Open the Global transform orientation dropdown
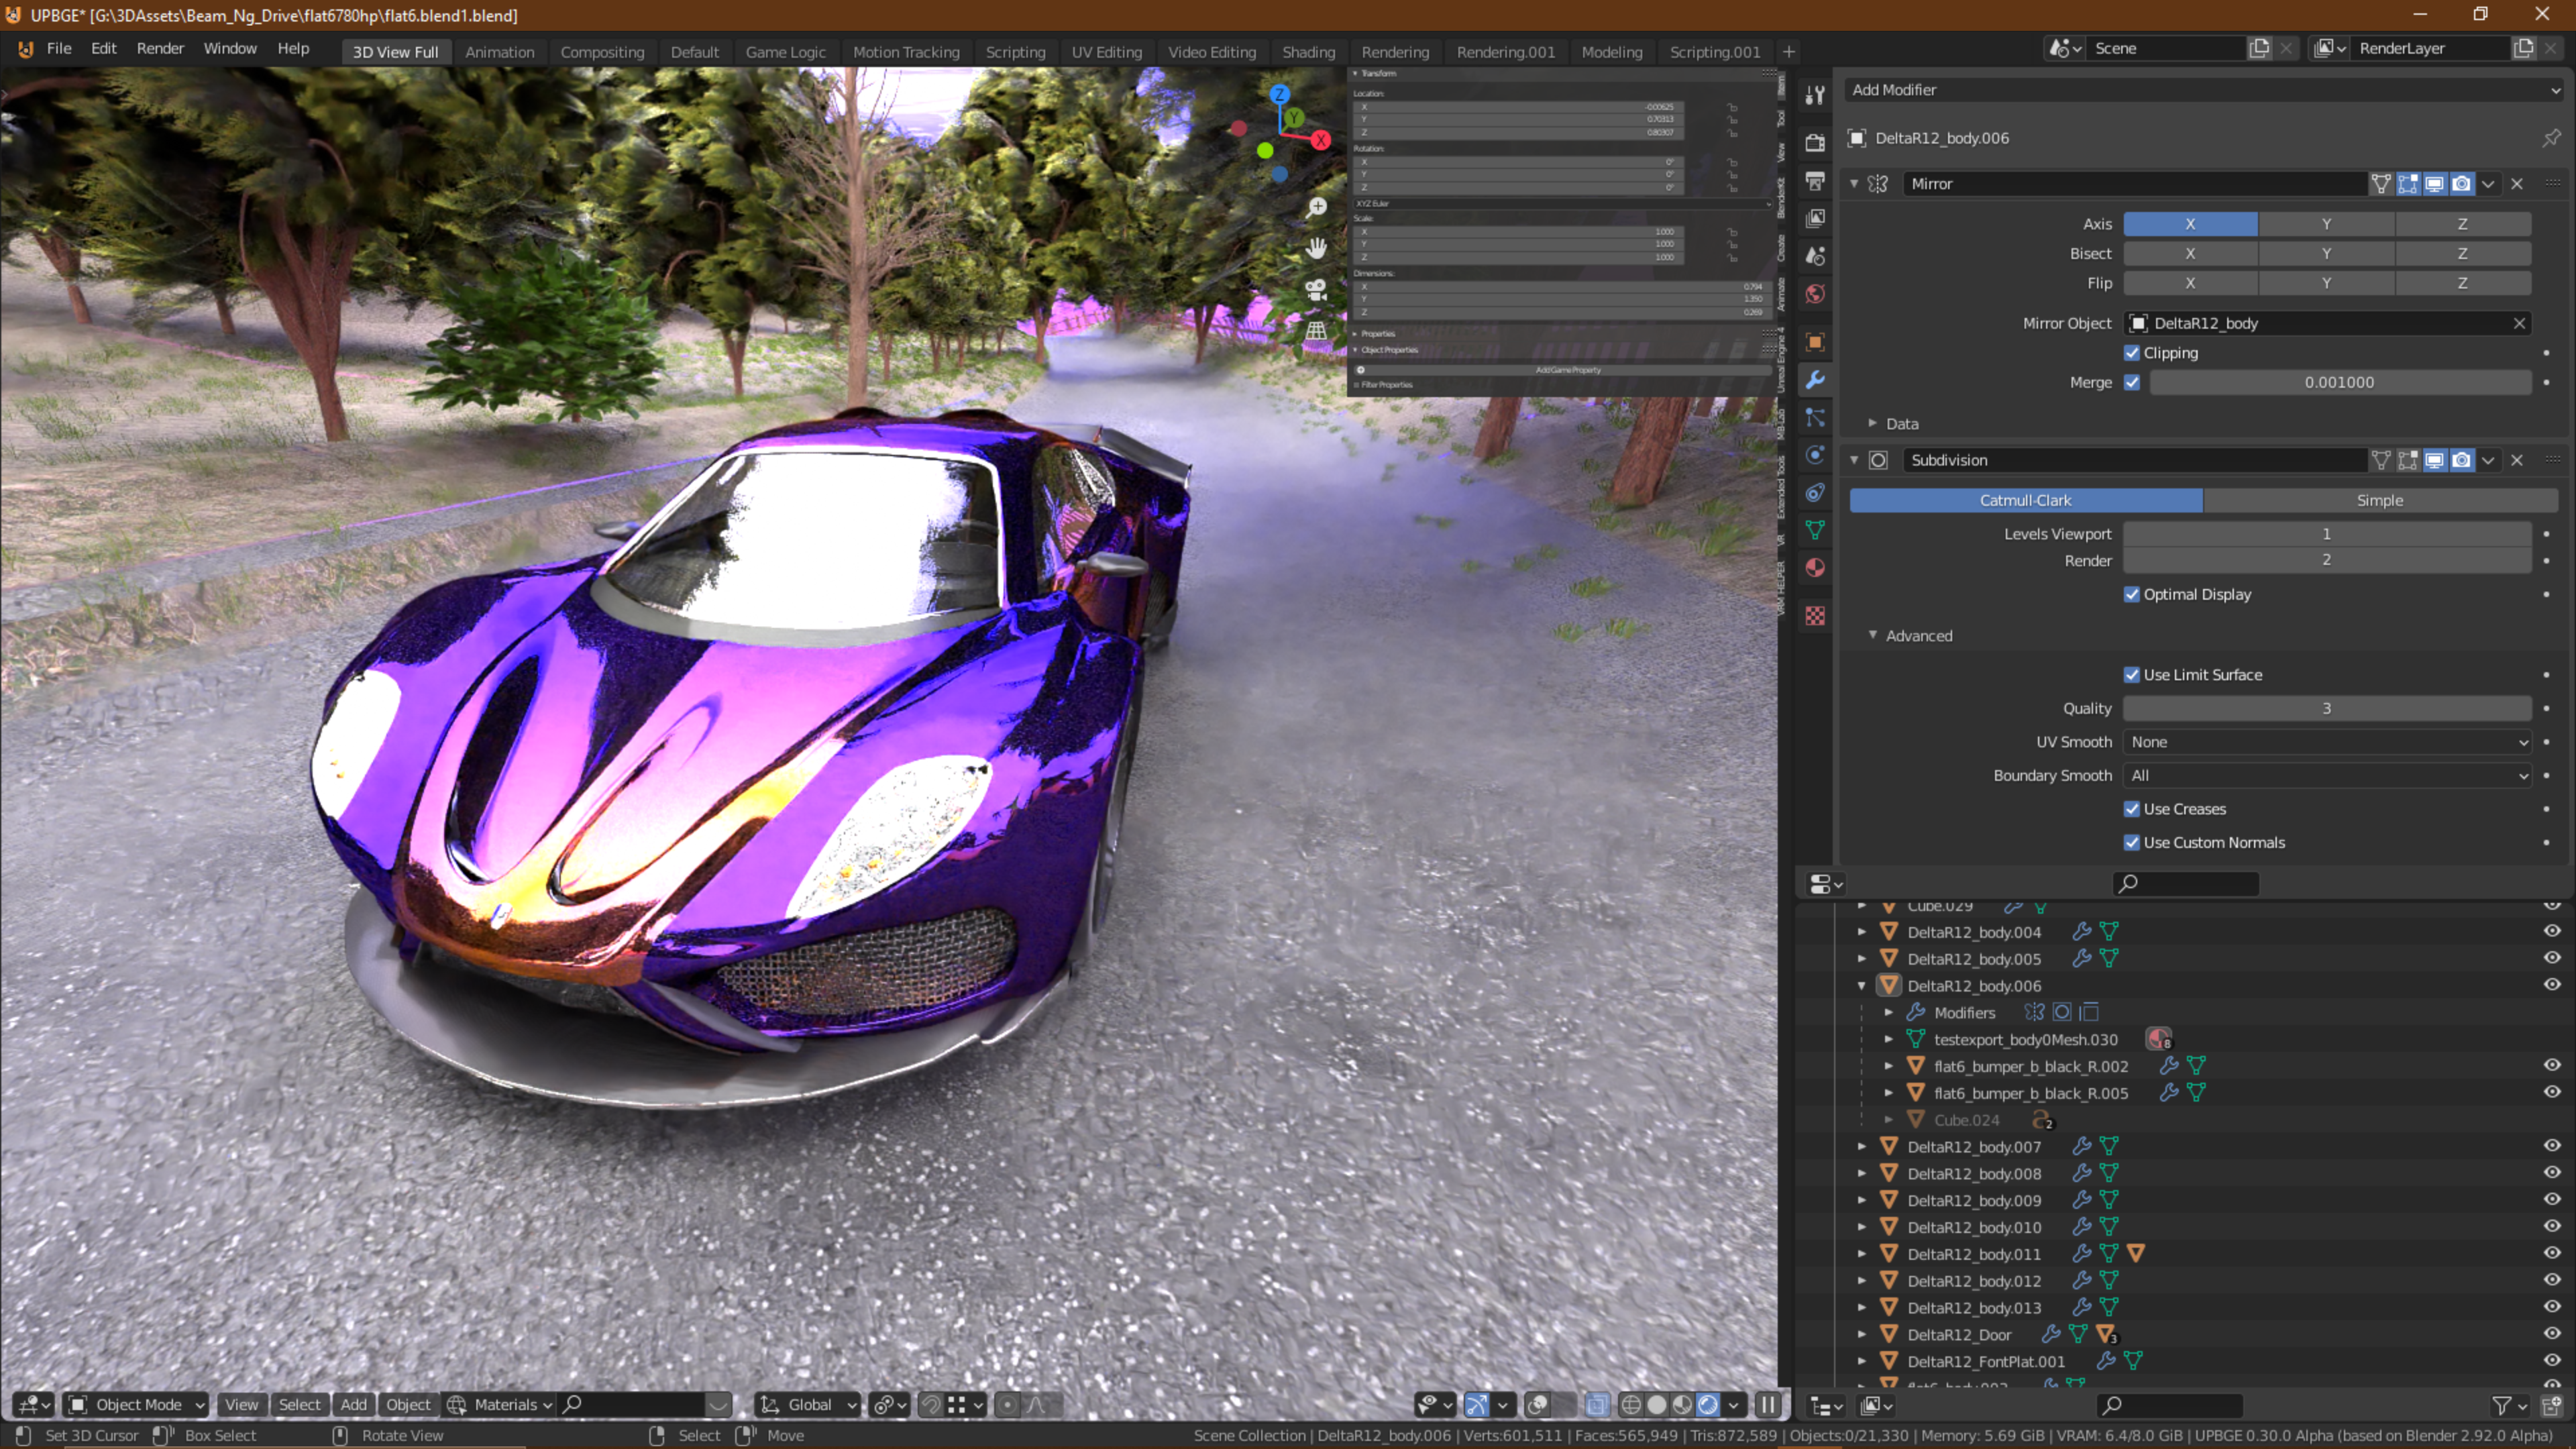The width and height of the screenshot is (2576, 1449). [808, 1405]
